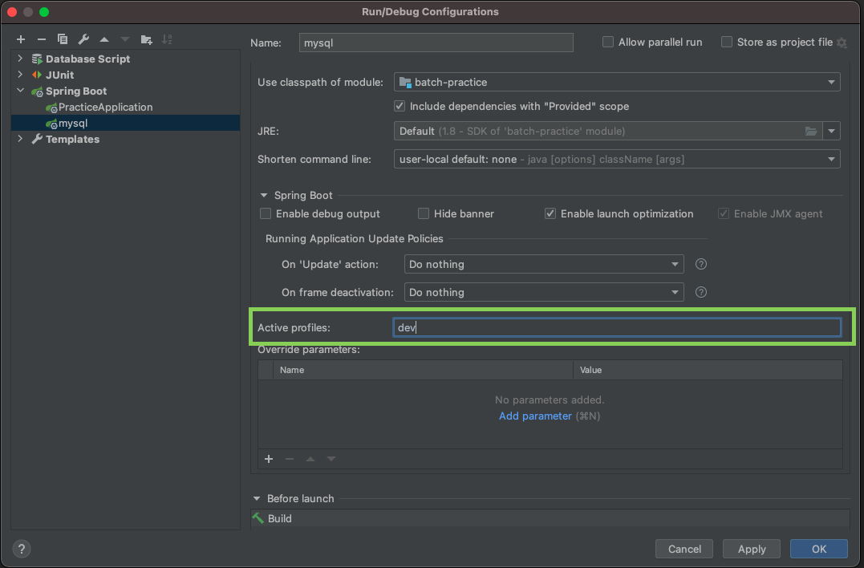Open the On 'Update' action dropdown

[x=544, y=264]
